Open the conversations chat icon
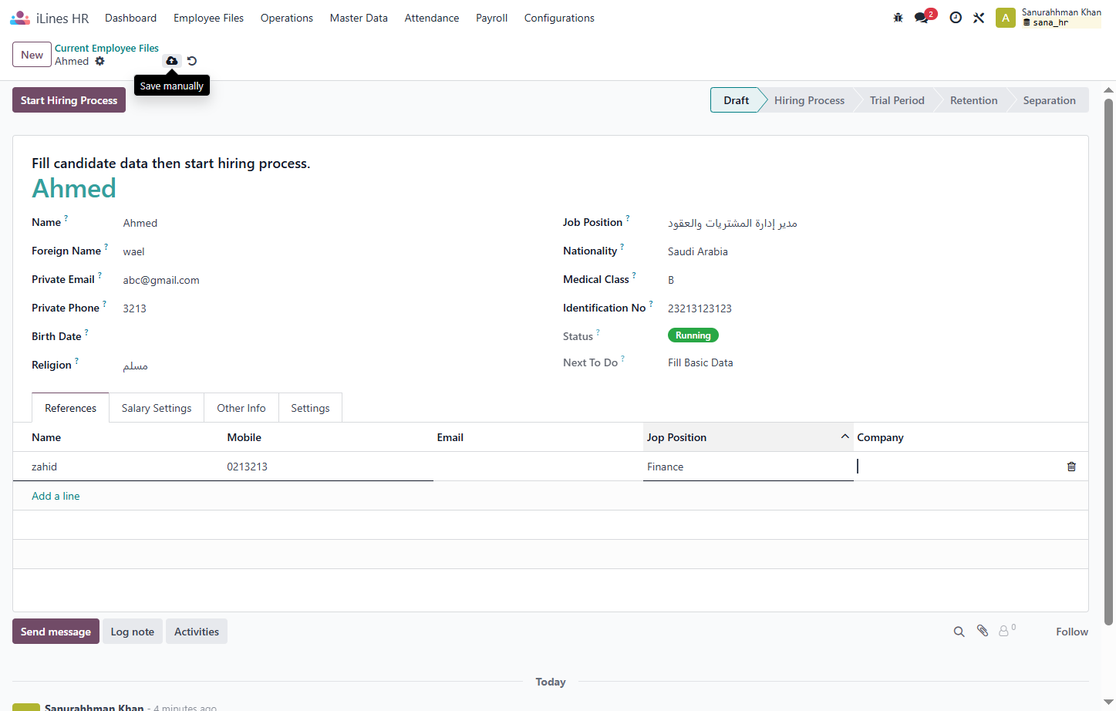Image resolution: width=1116 pixels, height=711 pixels. point(922,18)
